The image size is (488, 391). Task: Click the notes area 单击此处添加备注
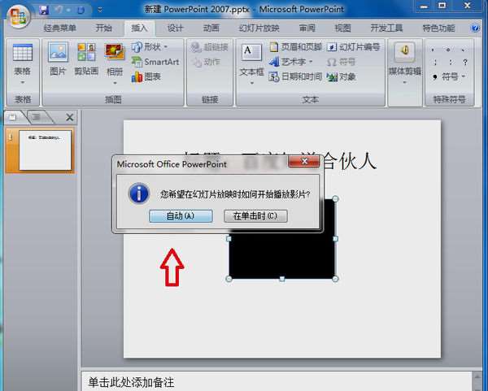(x=131, y=382)
